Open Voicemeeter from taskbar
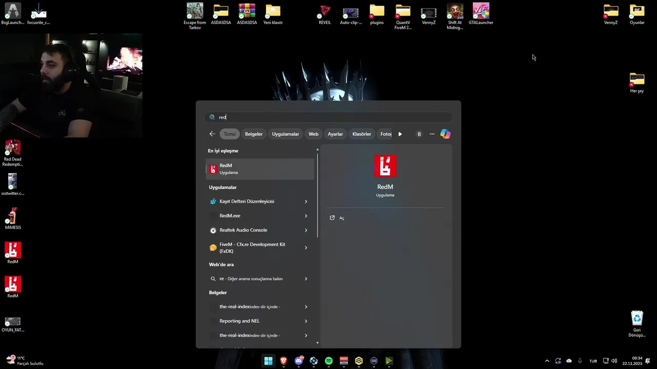 pyautogui.click(x=344, y=361)
